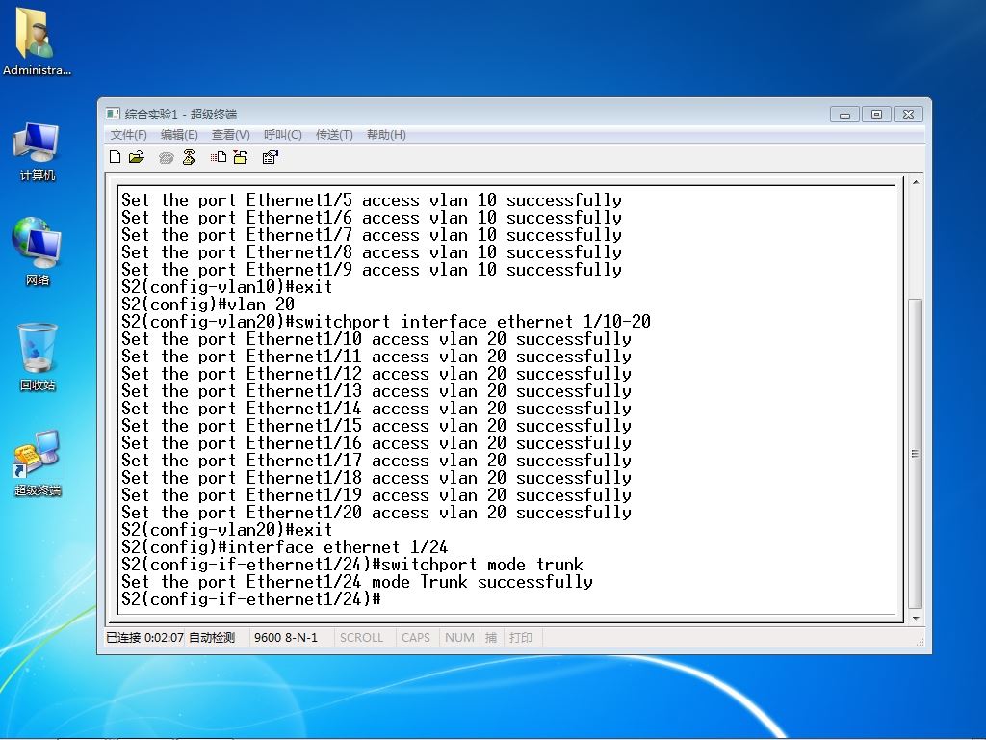Click the Ethernet1/5 access vlan 10 line

click(x=371, y=200)
